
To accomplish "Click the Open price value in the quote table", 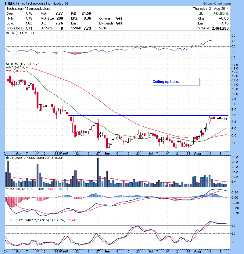I will (x=29, y=13).
